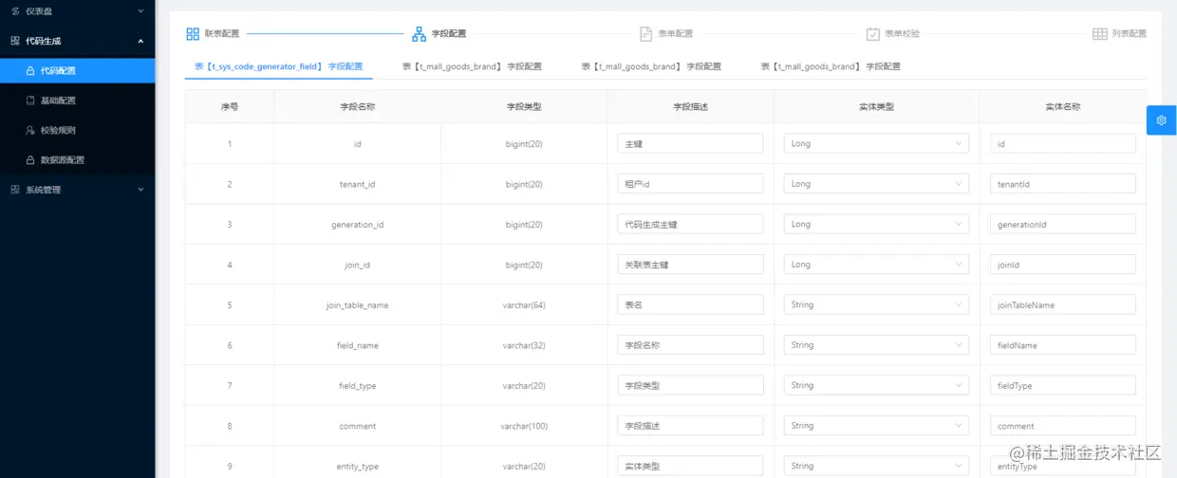Click the lock icon beside 代码配置
This screenshot has height=478, width=1177.
tap(30, 70)
